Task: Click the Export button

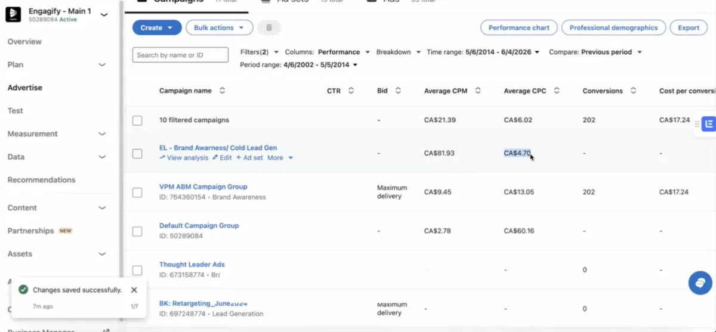Action: [x=689, y=27]
